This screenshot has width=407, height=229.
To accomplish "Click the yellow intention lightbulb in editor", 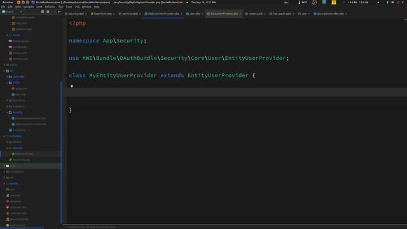I will (72, 87).
